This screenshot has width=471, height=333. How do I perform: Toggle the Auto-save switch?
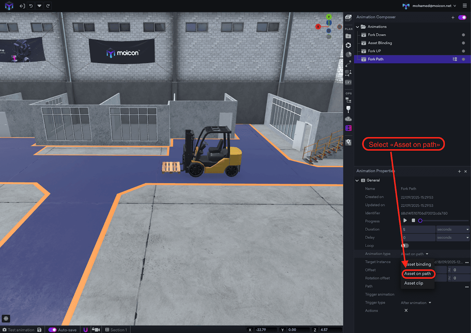pos(53,330)
